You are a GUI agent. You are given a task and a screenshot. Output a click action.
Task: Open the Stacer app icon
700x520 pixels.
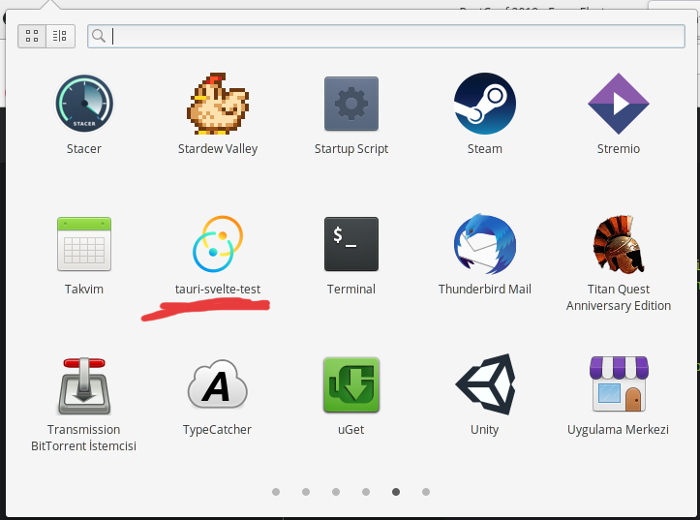pos(84,104)
